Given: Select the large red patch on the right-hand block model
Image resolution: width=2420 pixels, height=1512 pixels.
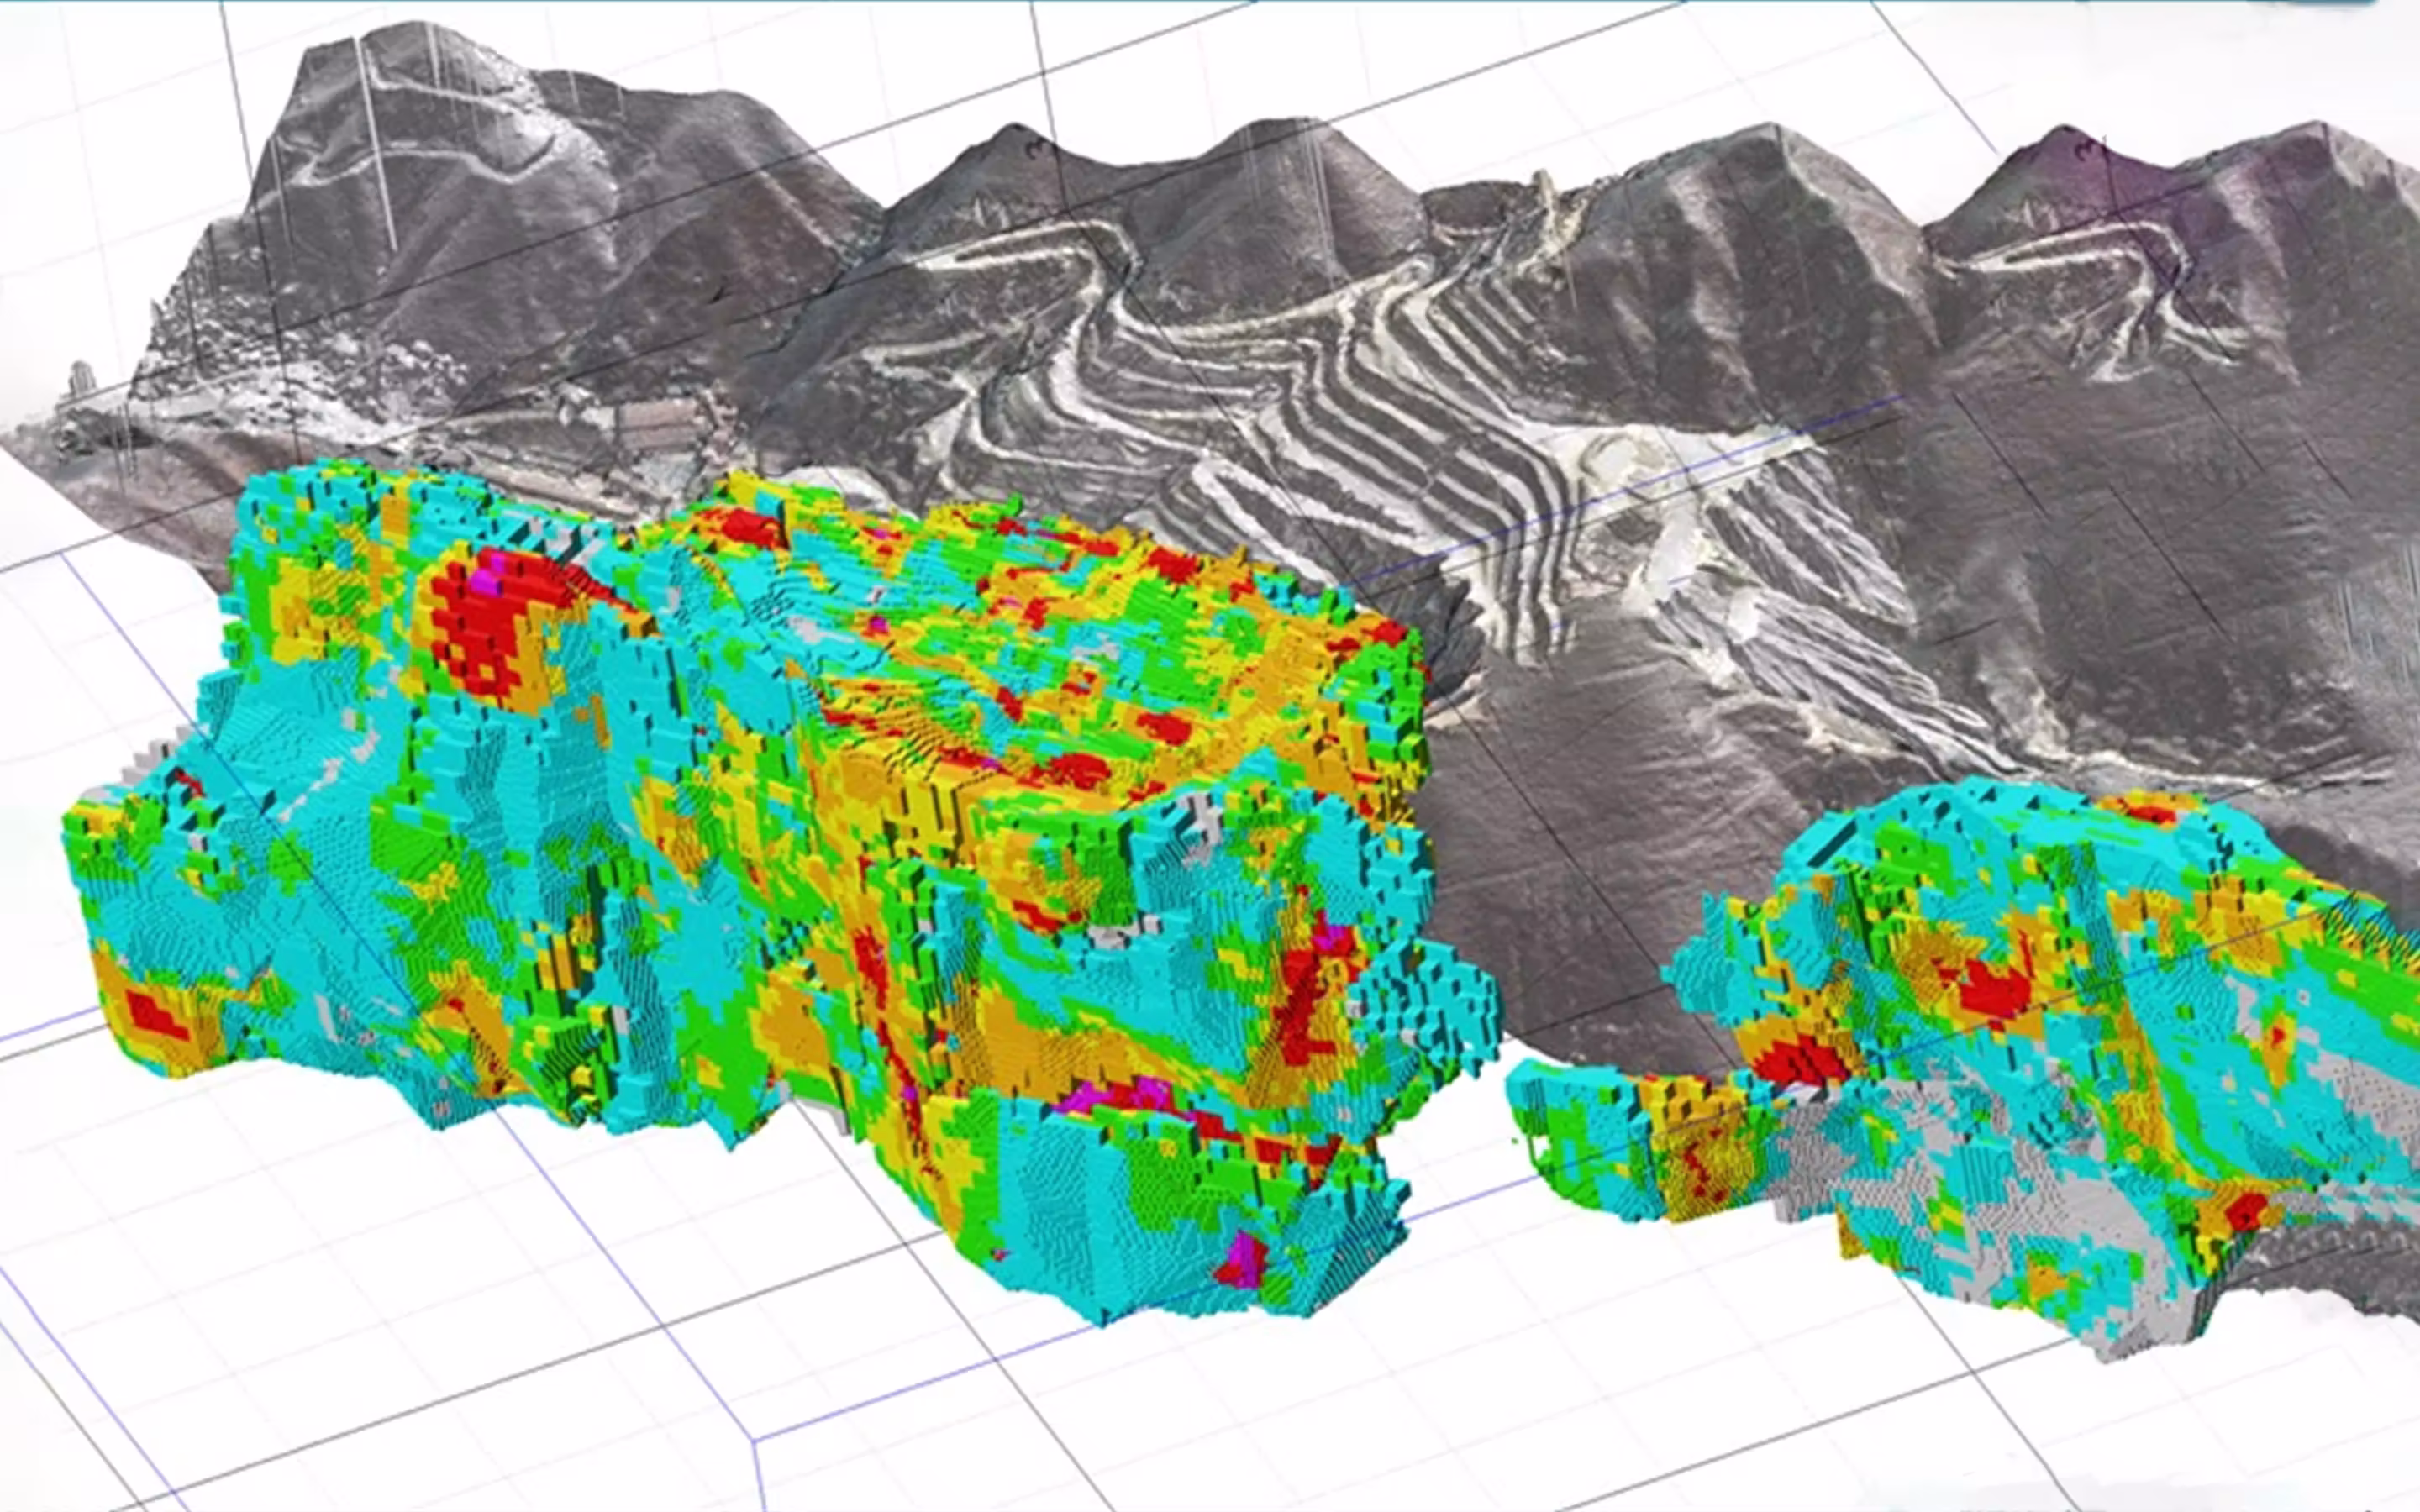Looking at the screenshot, I should [x=1995, y=985].
